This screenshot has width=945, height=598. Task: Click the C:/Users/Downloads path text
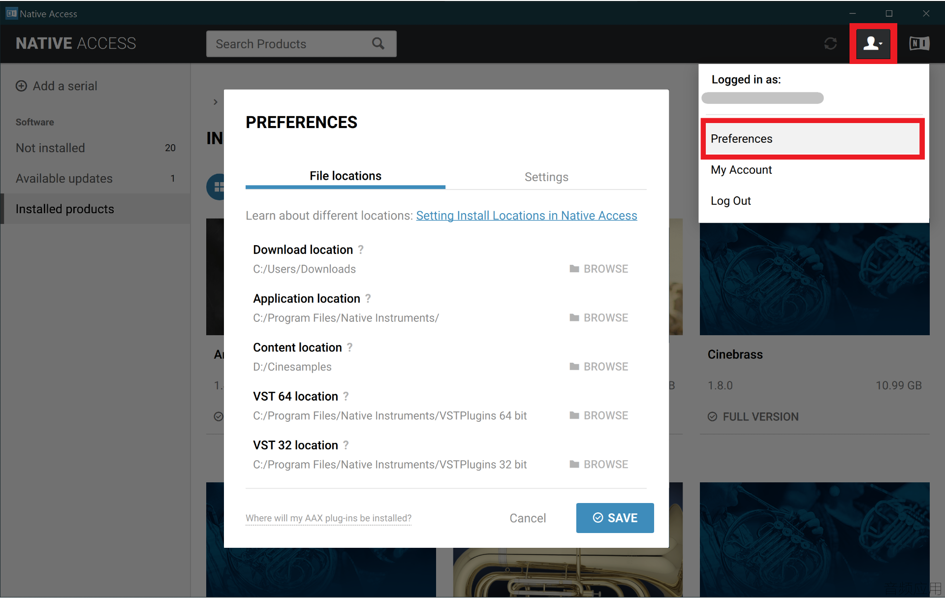tap(304, 269)
